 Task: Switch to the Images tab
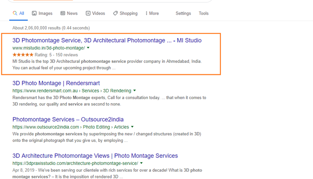(42, 13)
